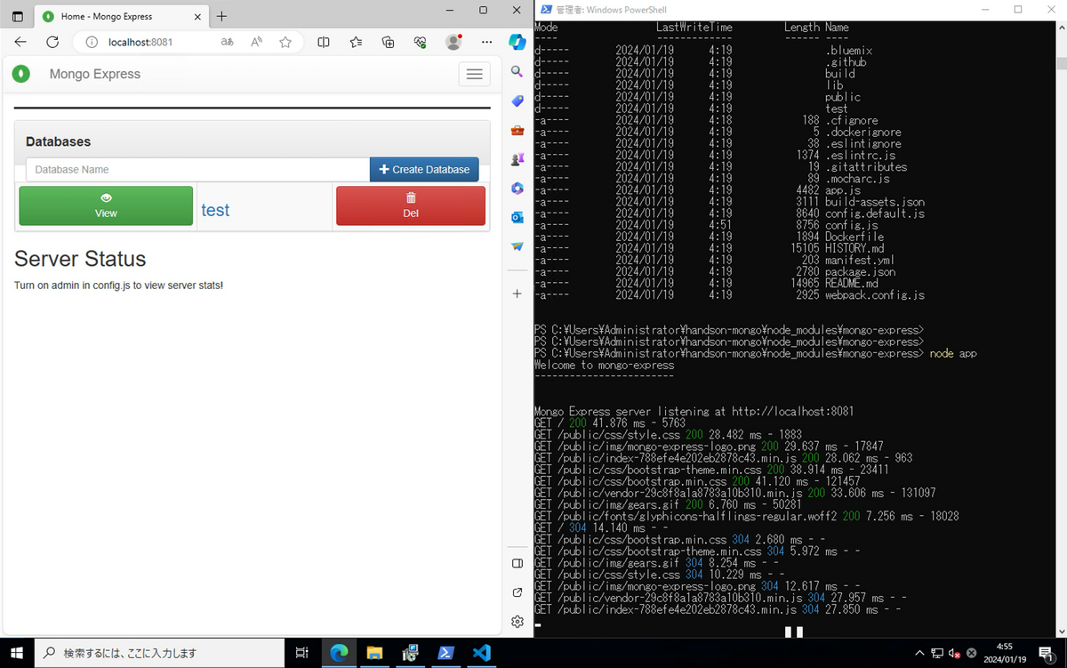Open PowerShell window title icon menu
The height and width of the screenshot is (668, 1067).
(544, 10)
